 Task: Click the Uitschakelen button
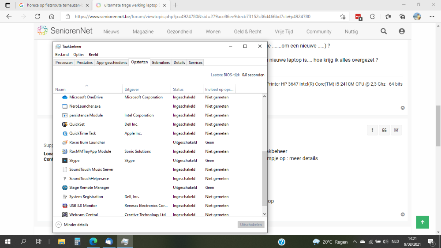pyautogui.click(x=251, y=225)
